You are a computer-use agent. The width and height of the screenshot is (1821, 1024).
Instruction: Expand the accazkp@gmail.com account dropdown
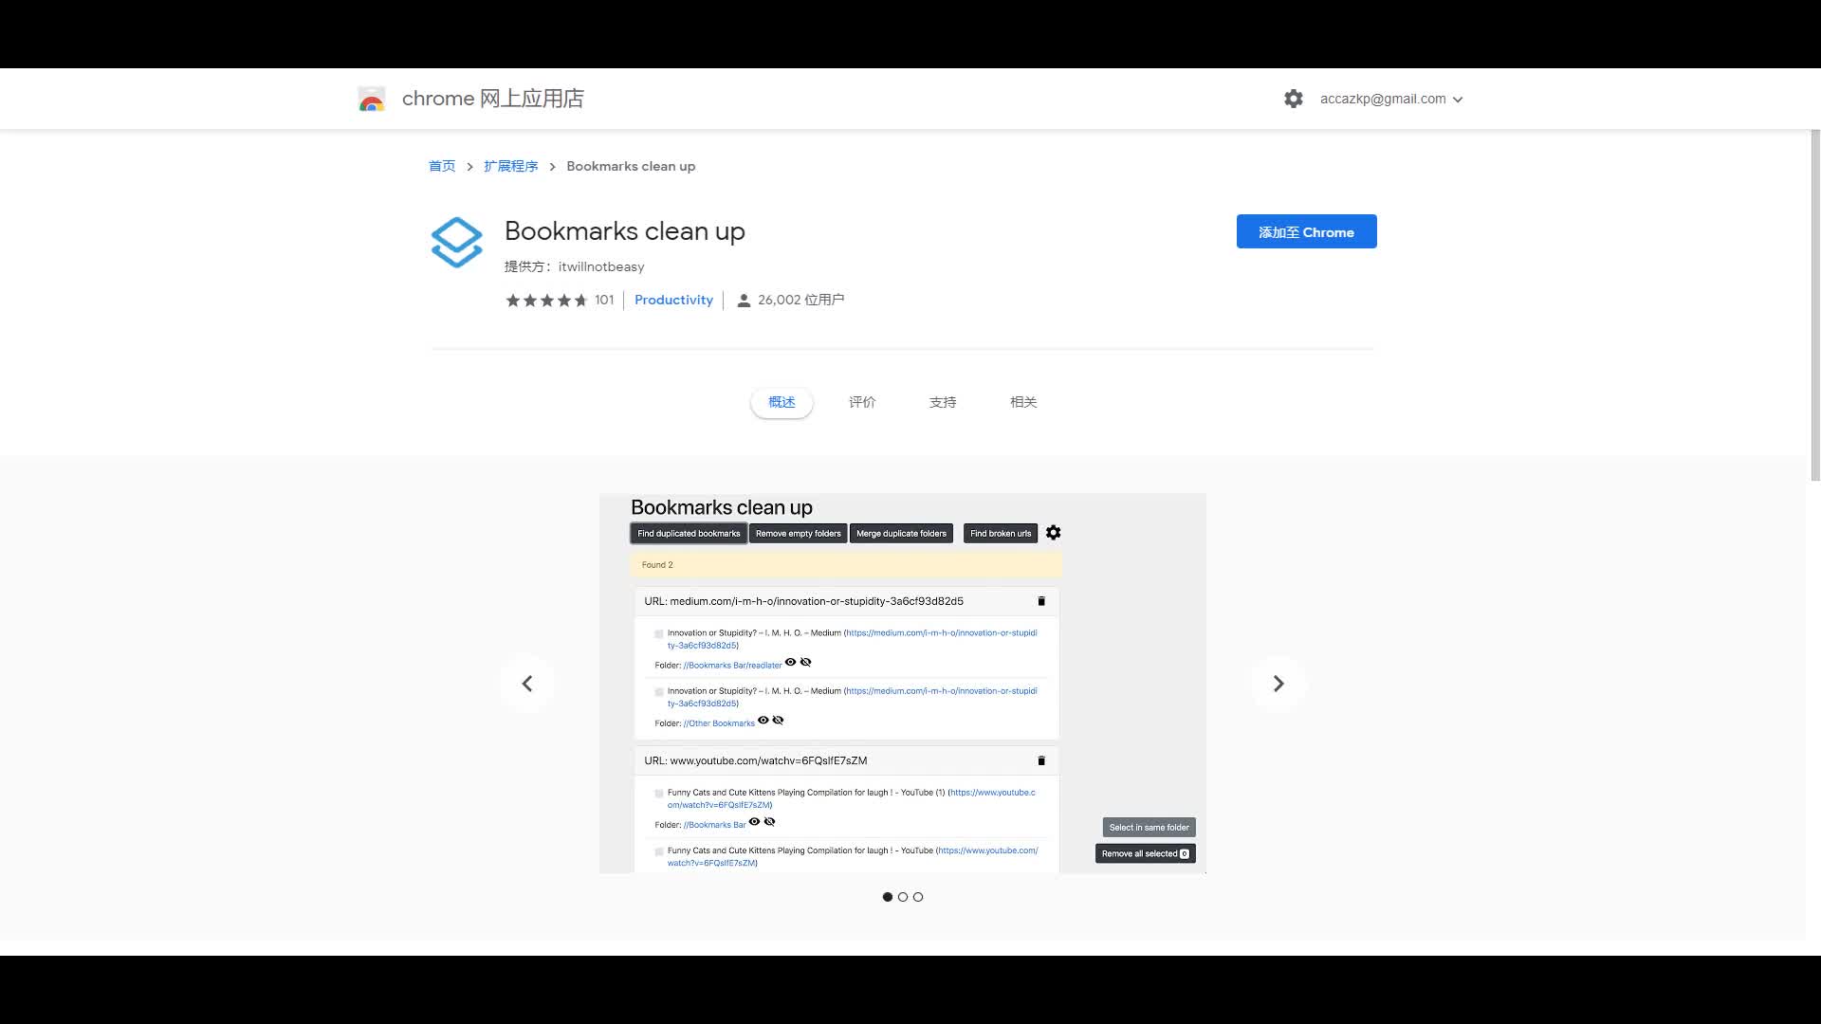click(x=1391, y=99)
